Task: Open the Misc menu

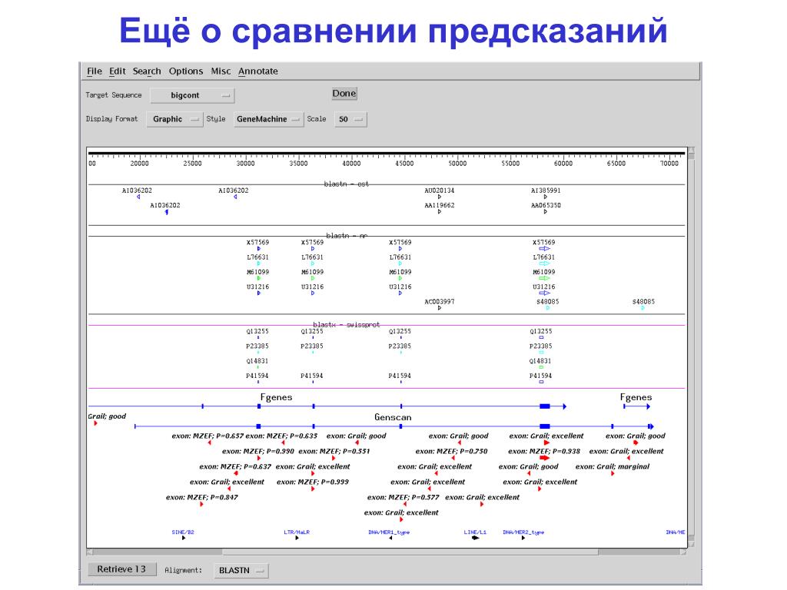Action: (x=221, y=71)
